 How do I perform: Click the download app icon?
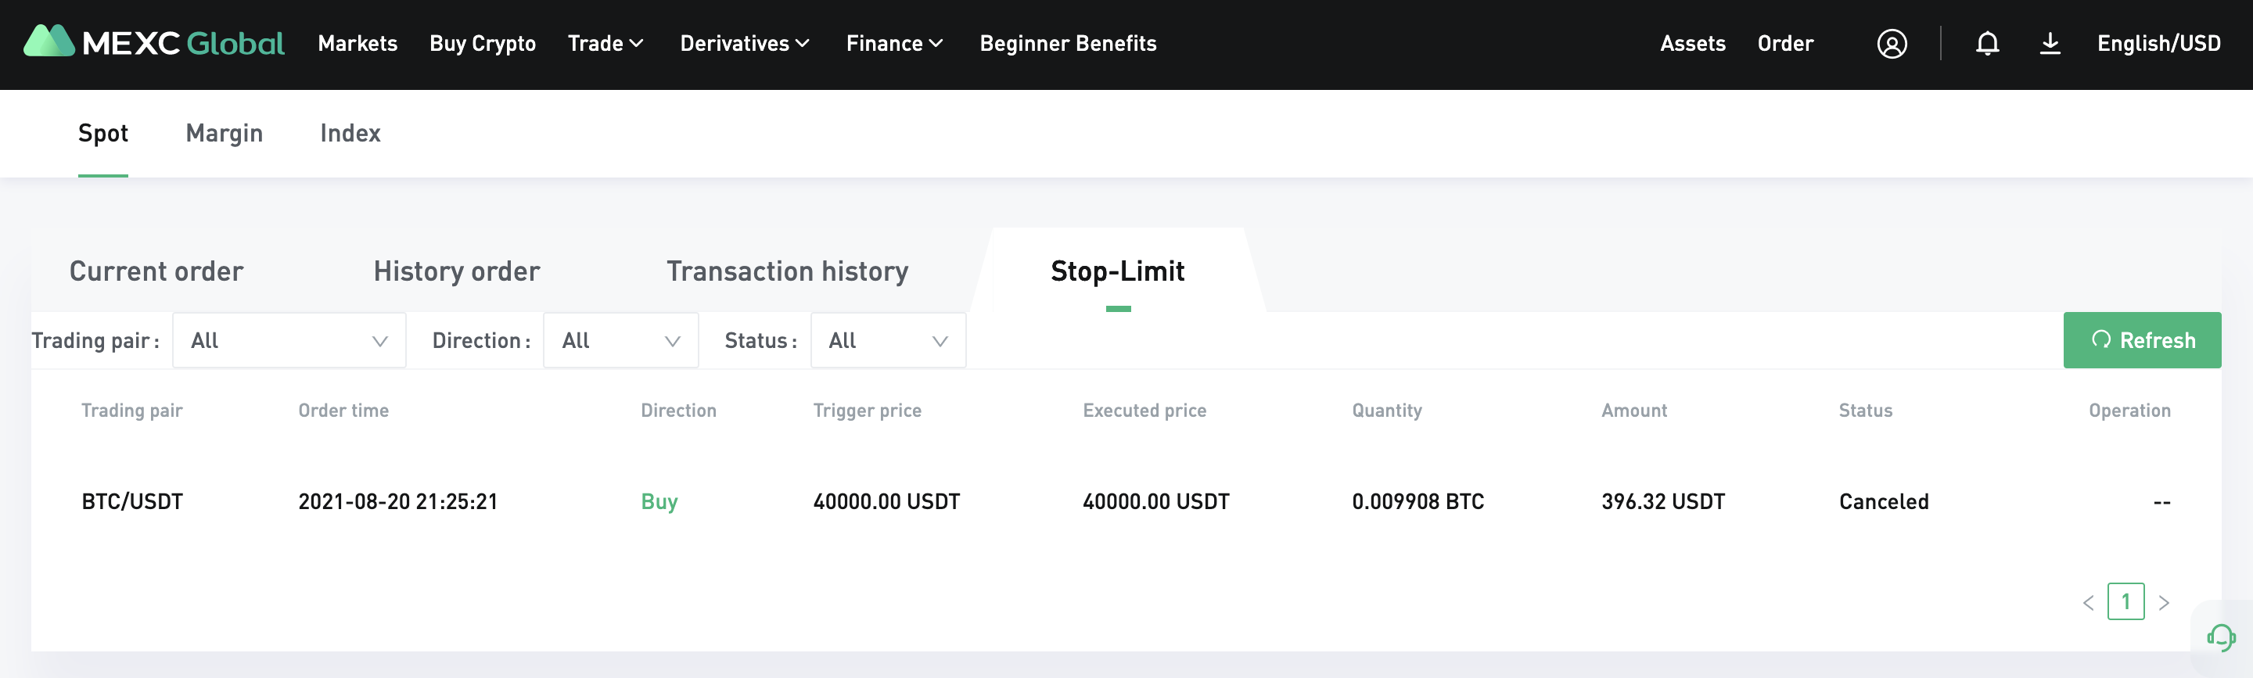(2050, 44)
